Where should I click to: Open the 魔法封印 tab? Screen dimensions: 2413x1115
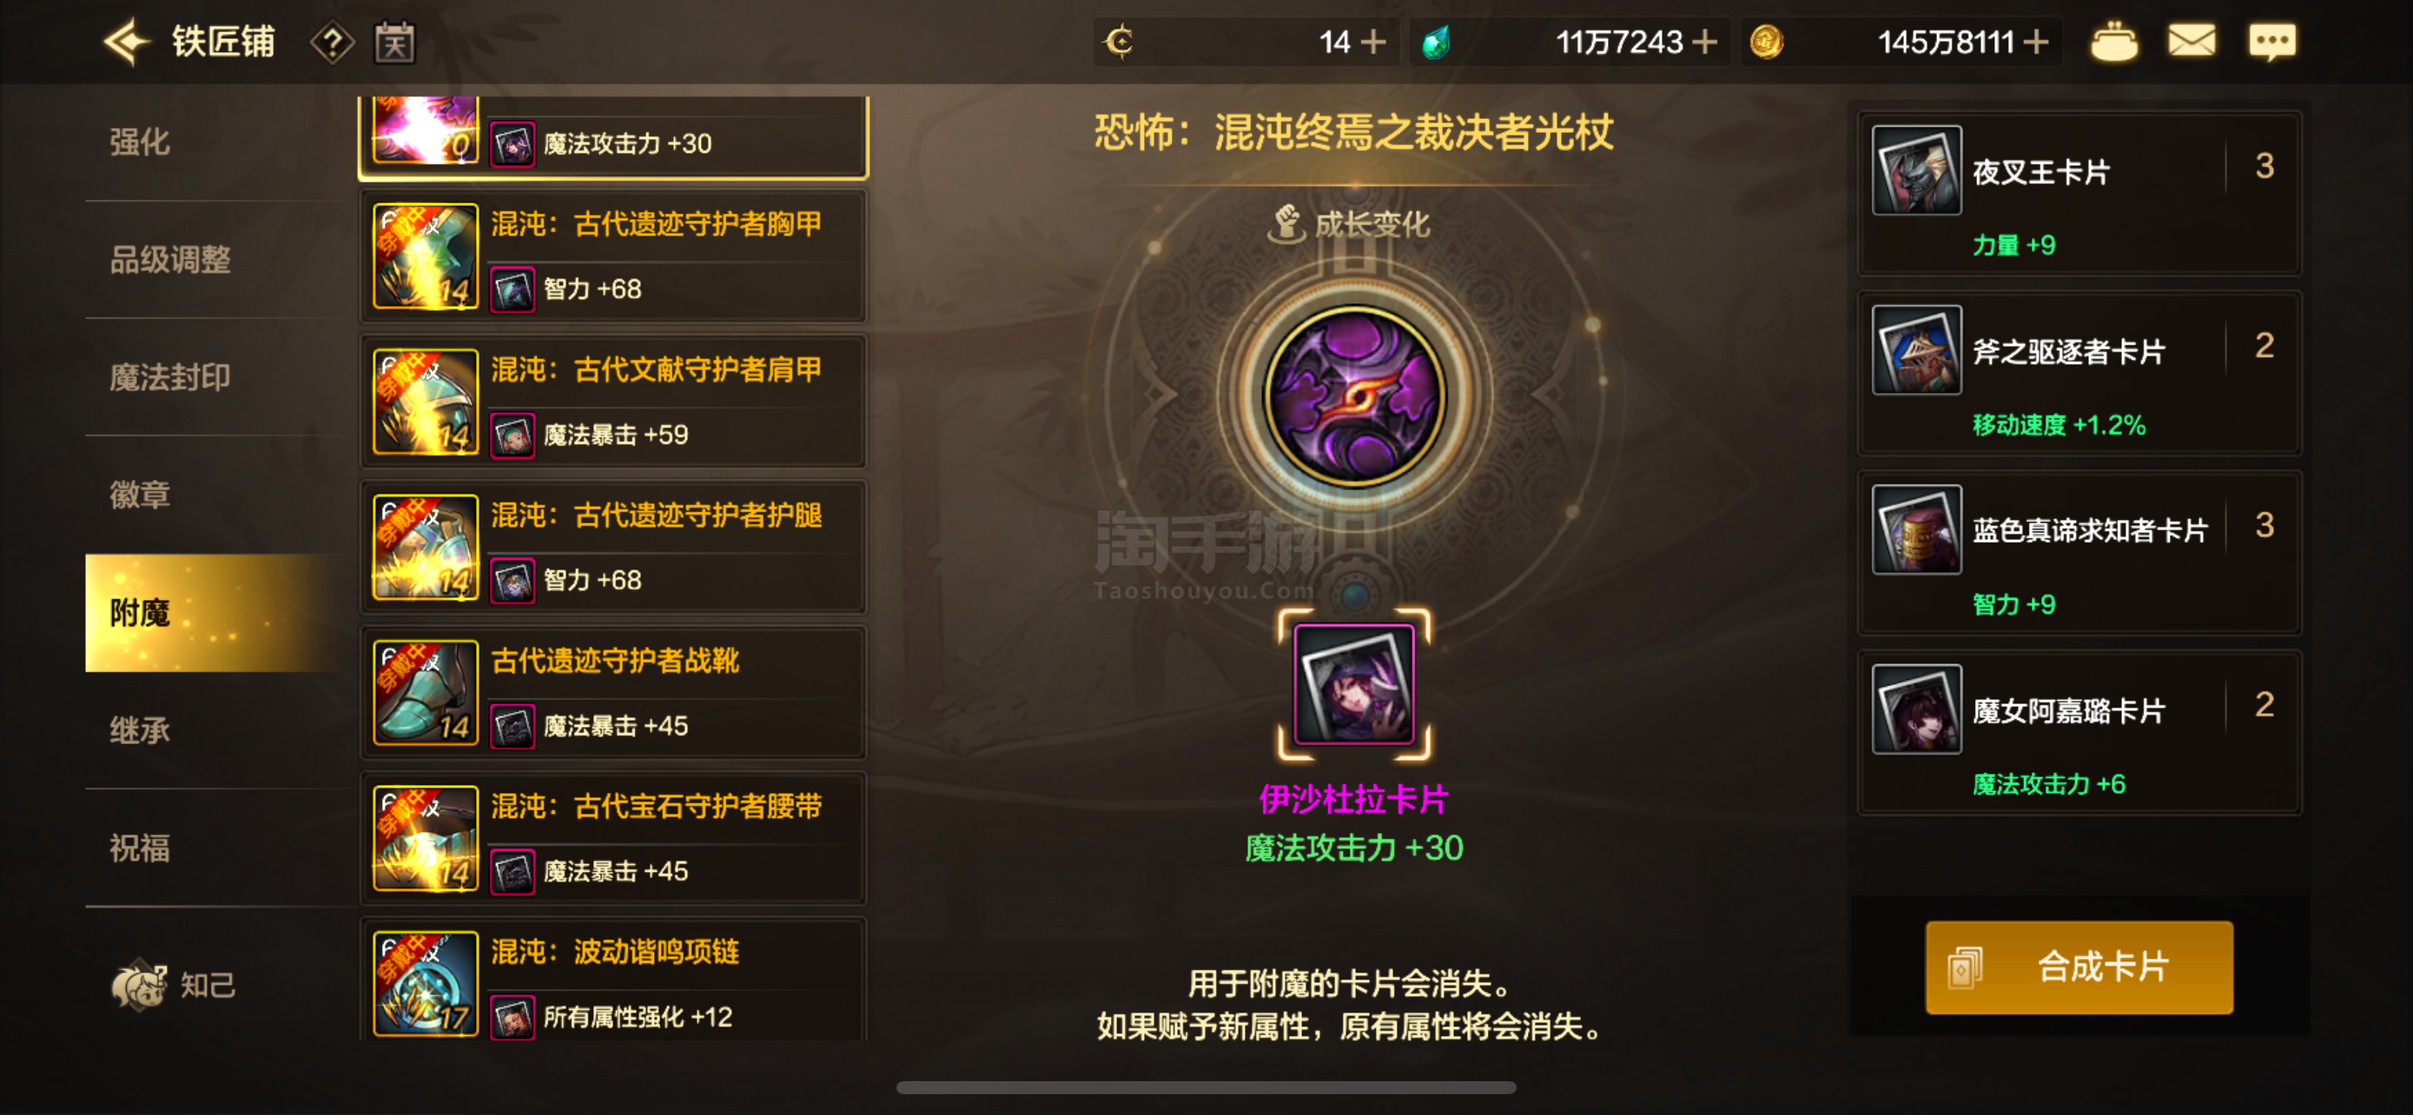tap(169, 377)
